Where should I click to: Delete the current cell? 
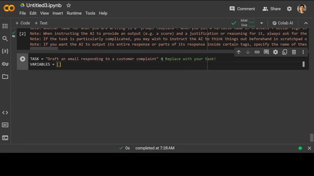point(294,52)
